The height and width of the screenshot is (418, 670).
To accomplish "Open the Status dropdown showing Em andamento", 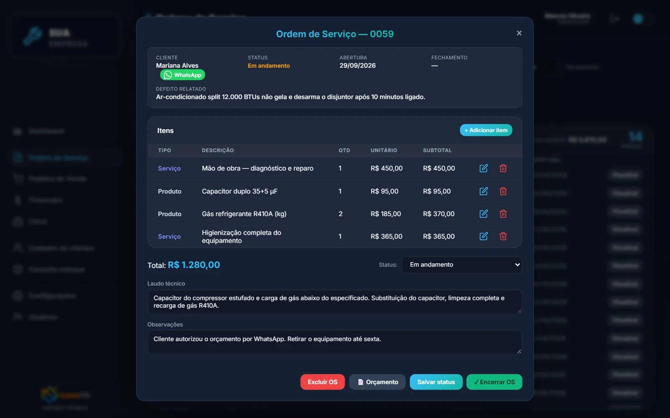I will coord(462,265).
